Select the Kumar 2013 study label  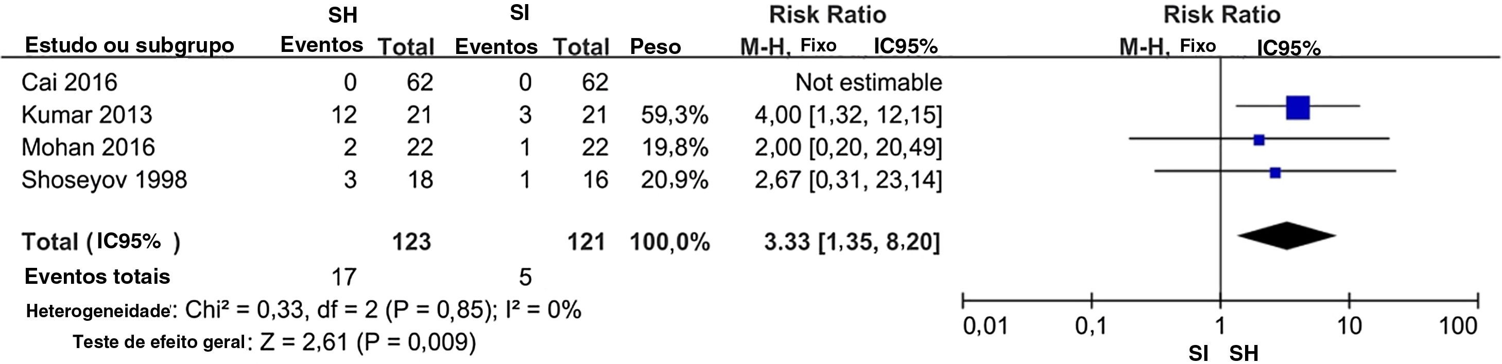[87, 115]
